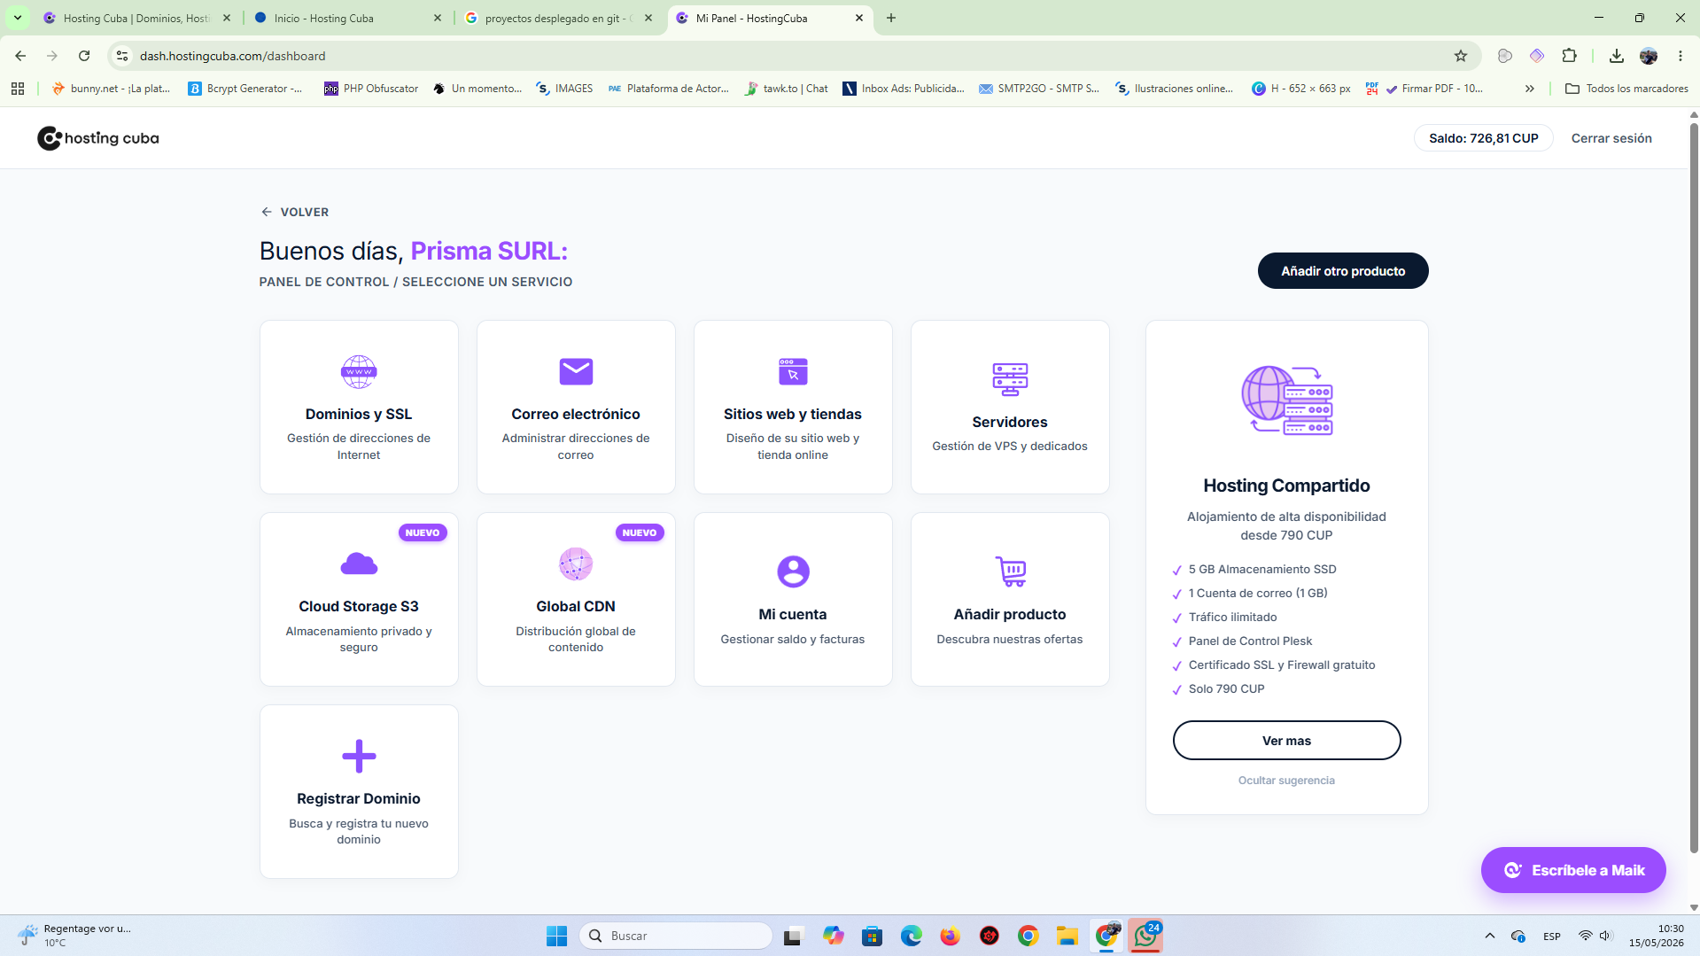Open the Escríbele a Maik chat button

(1573, 870)
